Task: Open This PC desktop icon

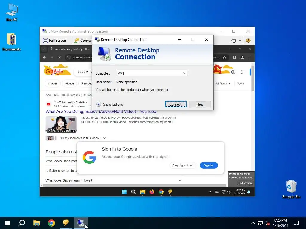Action: pyautogui.click(x=12, y=13)
